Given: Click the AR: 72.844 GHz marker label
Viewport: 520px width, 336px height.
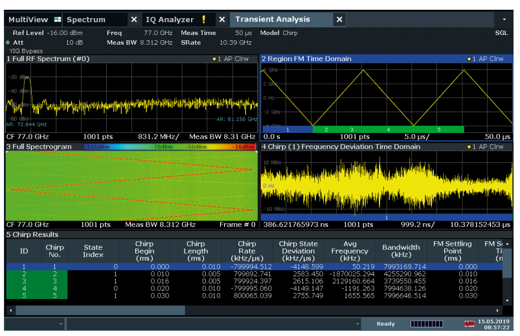Looking at the screenshot, I should point(27,125).
